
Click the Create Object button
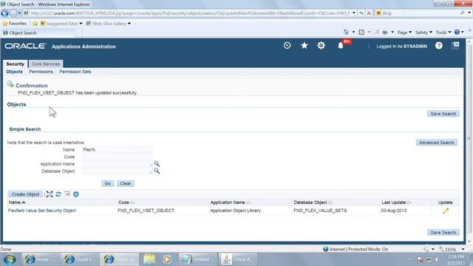(x=25, y=194)
